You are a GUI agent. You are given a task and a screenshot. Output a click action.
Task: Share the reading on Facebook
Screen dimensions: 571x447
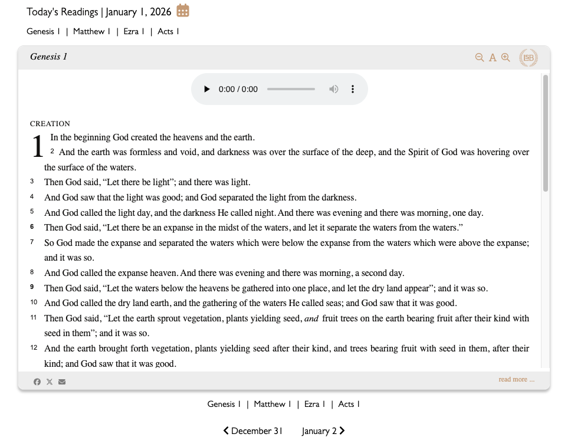[x=37, y=382]
